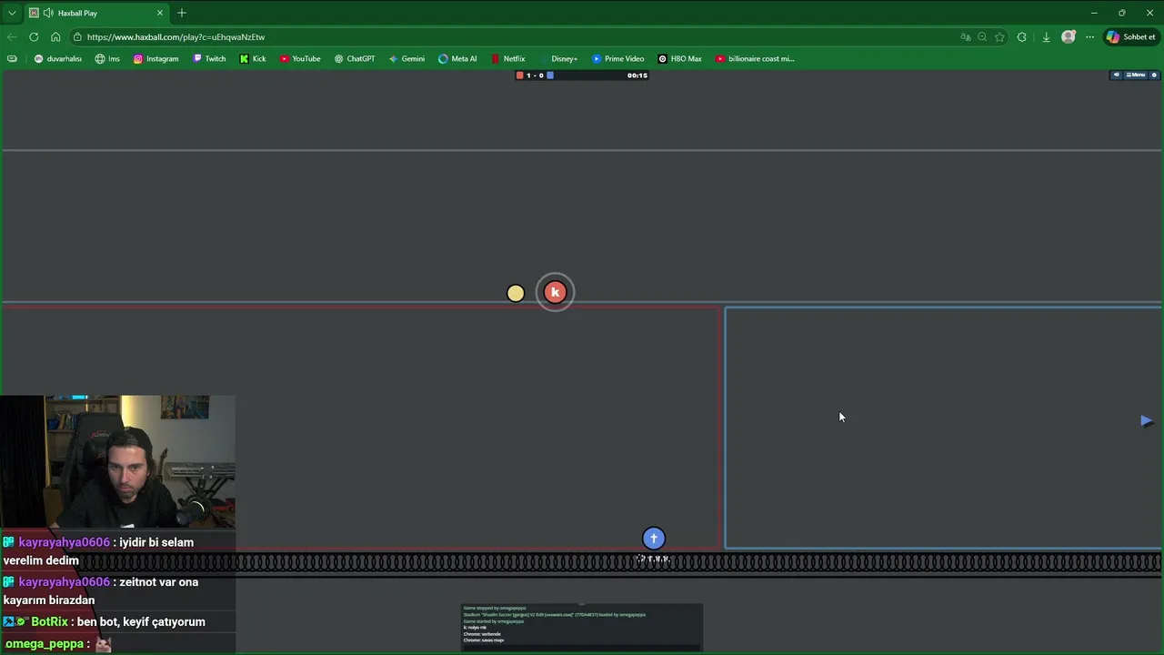
Task: Click the red player disc labeled k
Action: tap(555, 292)
